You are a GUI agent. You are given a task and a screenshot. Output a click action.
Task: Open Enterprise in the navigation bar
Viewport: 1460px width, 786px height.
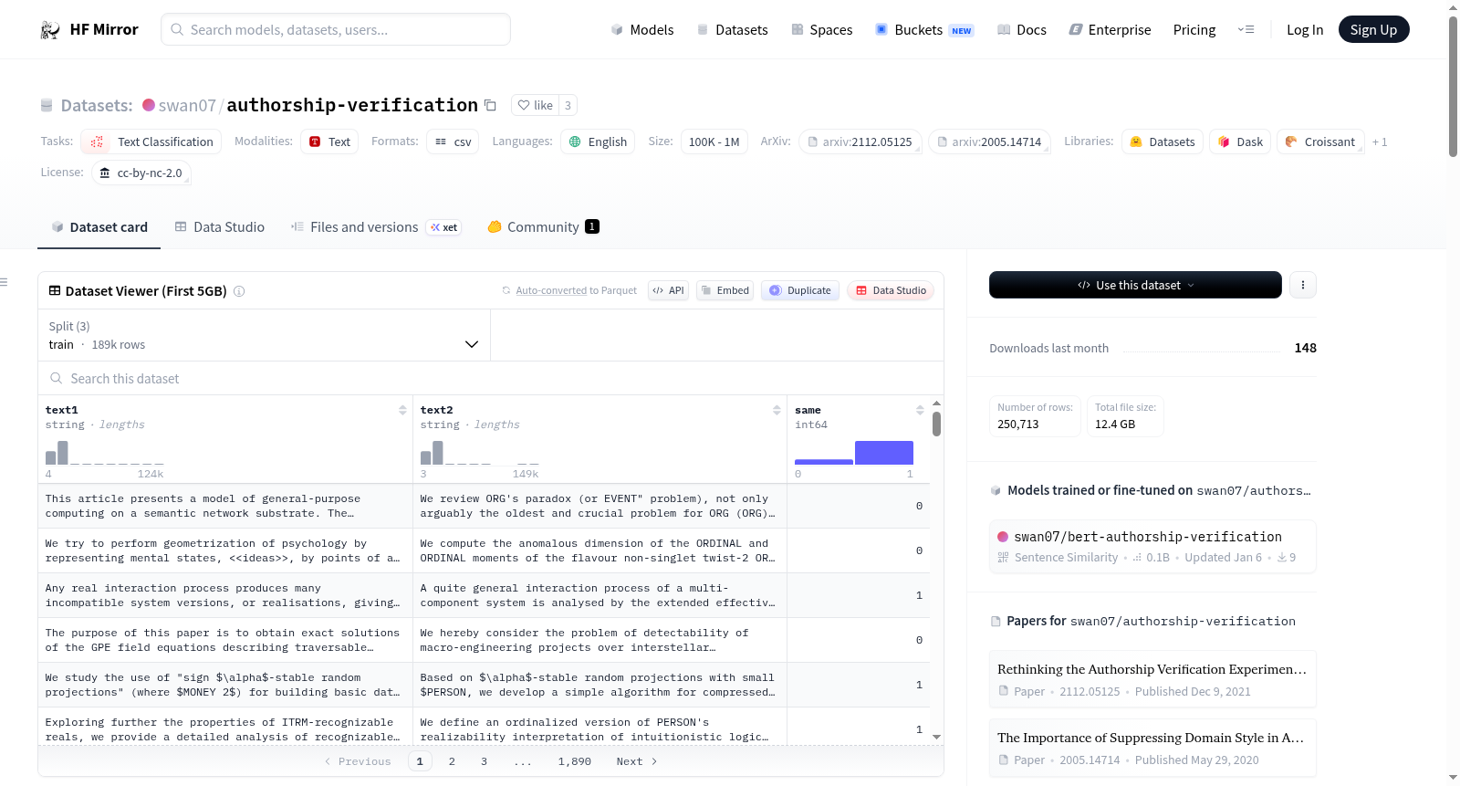click(x=1111, y=30)
